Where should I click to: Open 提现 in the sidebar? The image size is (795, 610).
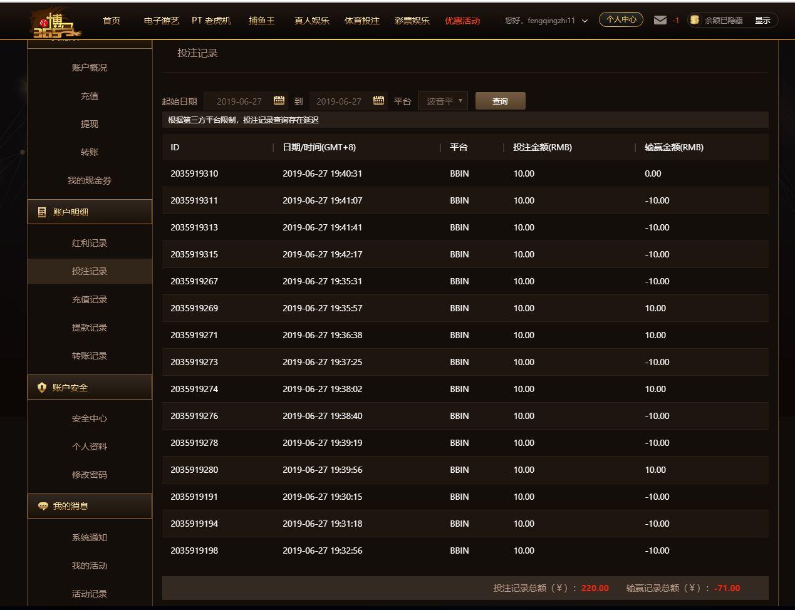point(90,124)
